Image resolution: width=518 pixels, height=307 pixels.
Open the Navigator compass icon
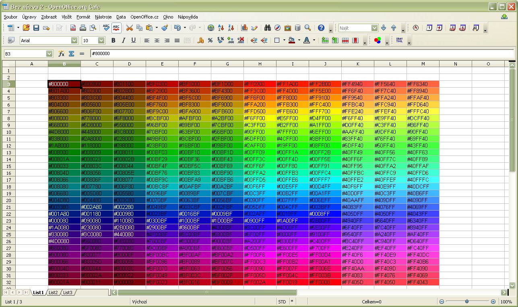coord(278,28)
